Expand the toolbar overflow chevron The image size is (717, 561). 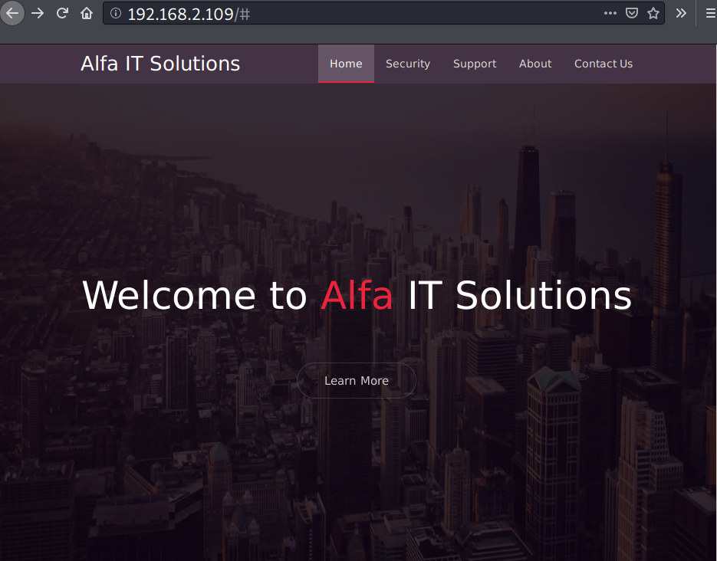pos(680,13)
